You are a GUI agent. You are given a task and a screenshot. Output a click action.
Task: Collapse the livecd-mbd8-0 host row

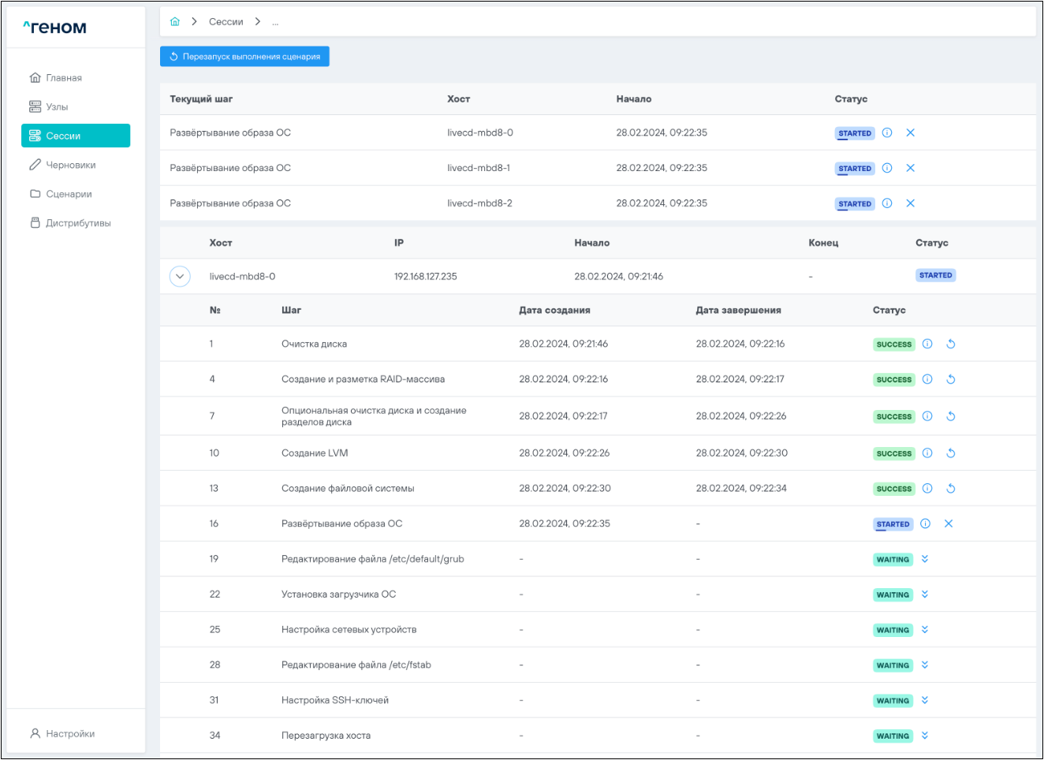[180, 277]
